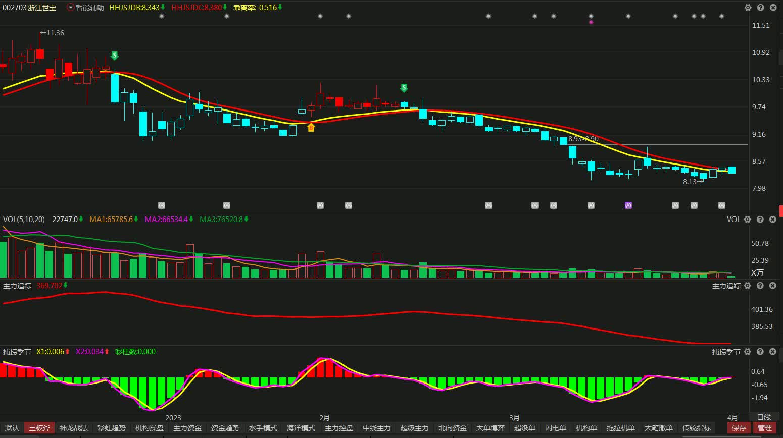Click the purple info marker below the candles
The image size is (783, 438).
(x=628, y=205)
